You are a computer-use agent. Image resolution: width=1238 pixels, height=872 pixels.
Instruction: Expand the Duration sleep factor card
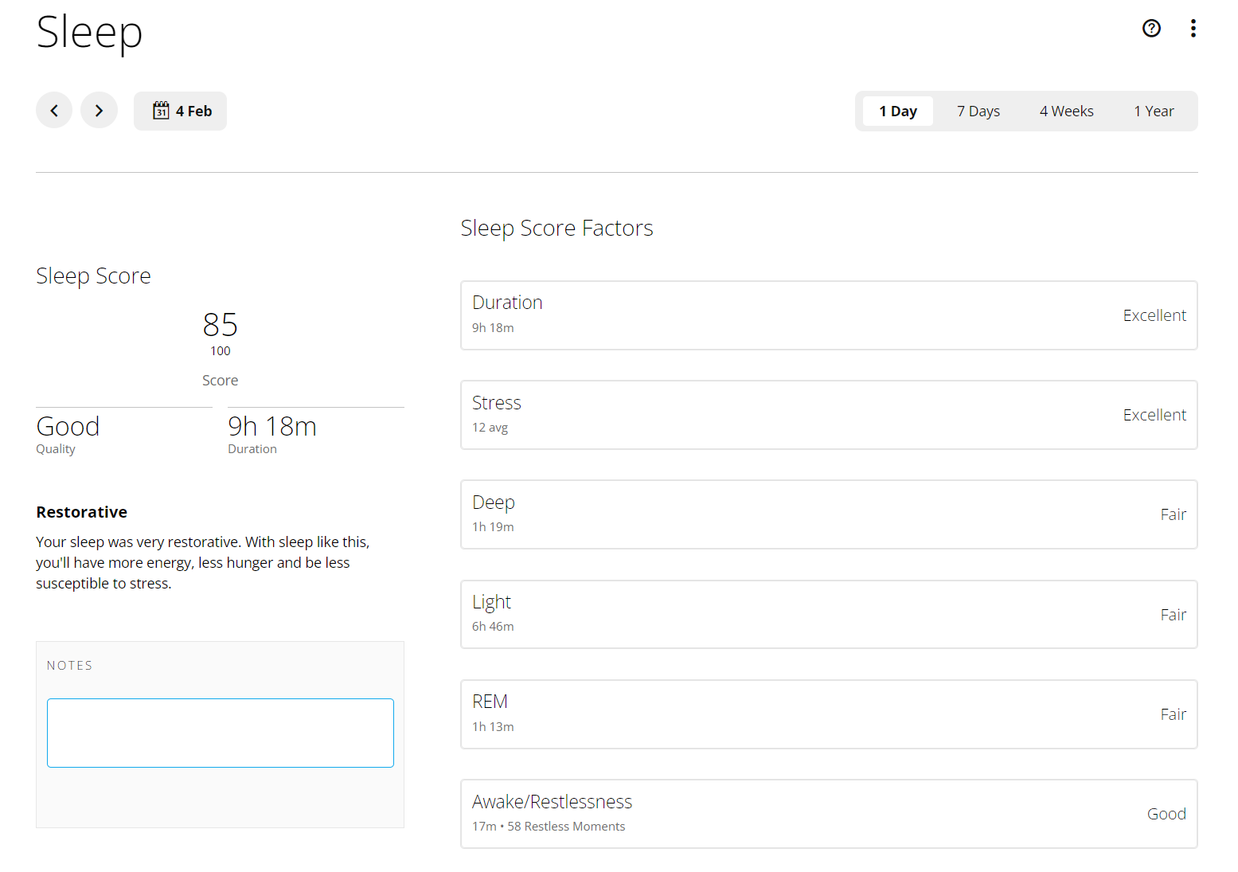coord(828,315)
